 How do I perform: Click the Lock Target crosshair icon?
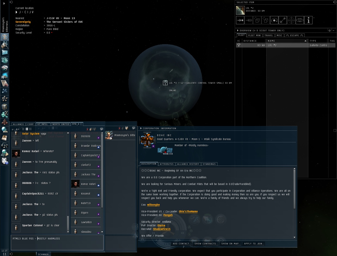pos(291,20)
